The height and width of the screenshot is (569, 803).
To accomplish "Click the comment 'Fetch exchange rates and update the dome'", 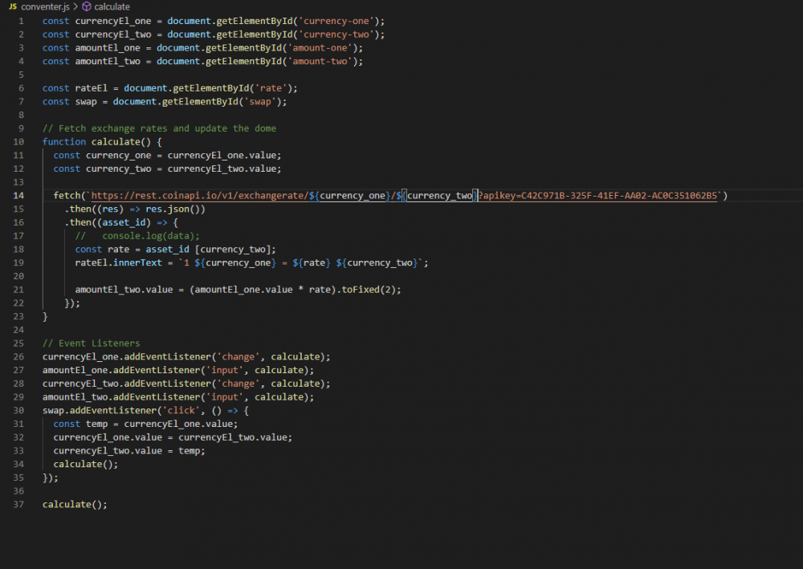I will pyautogui.click(x=159, y=128).
